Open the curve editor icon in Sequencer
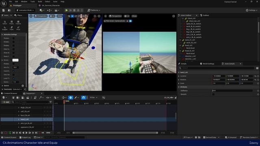260x146 pixels. (104, 98)
